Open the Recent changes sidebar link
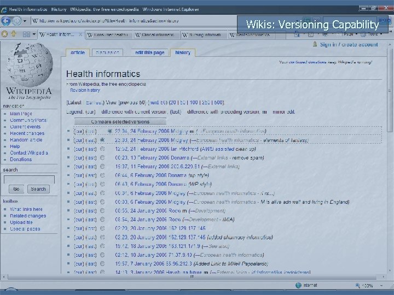394x295 pixels. 27,133
